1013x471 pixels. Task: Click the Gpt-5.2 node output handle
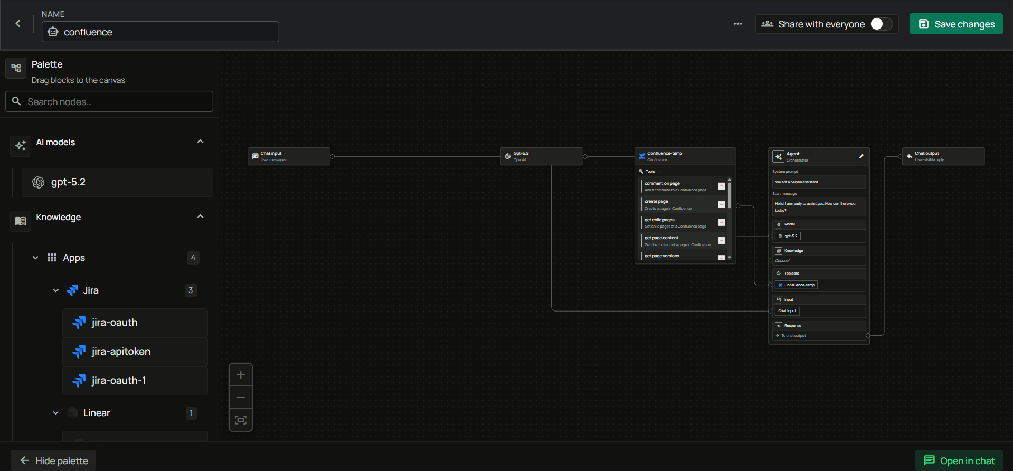[x=585, y=156]
